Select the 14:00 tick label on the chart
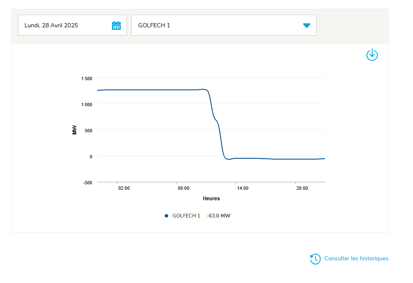The width and height of the screenshot is (413, 283). pyautogui.click(x=243, y=189)
